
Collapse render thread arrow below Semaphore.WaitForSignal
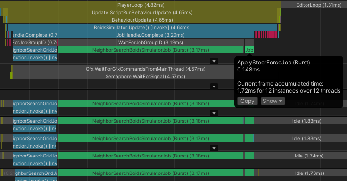tap(214, 87)
